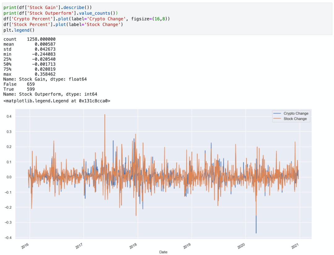The height and width of the screenshot is (255, 334).
Task: Click the orange Stock Change legend line
Action: pyautogui.click(x=277, y=119)
